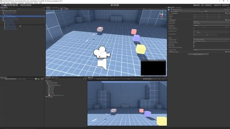Open the Rendering Path dropdown

click(x=211, y=39)
